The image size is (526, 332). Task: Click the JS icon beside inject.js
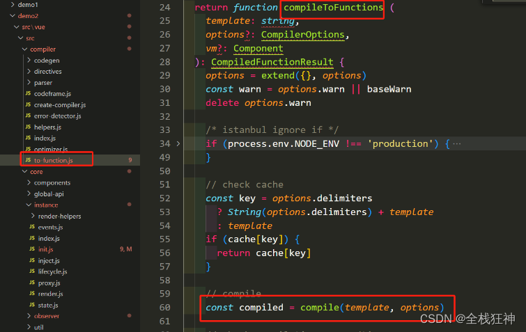[x=32, y=260]
